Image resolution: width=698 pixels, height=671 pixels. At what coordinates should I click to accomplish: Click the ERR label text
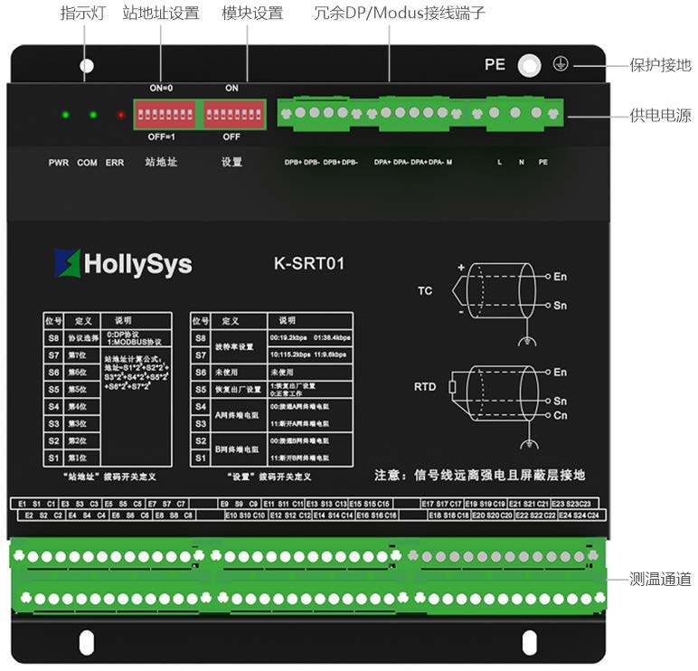[115, 163]
